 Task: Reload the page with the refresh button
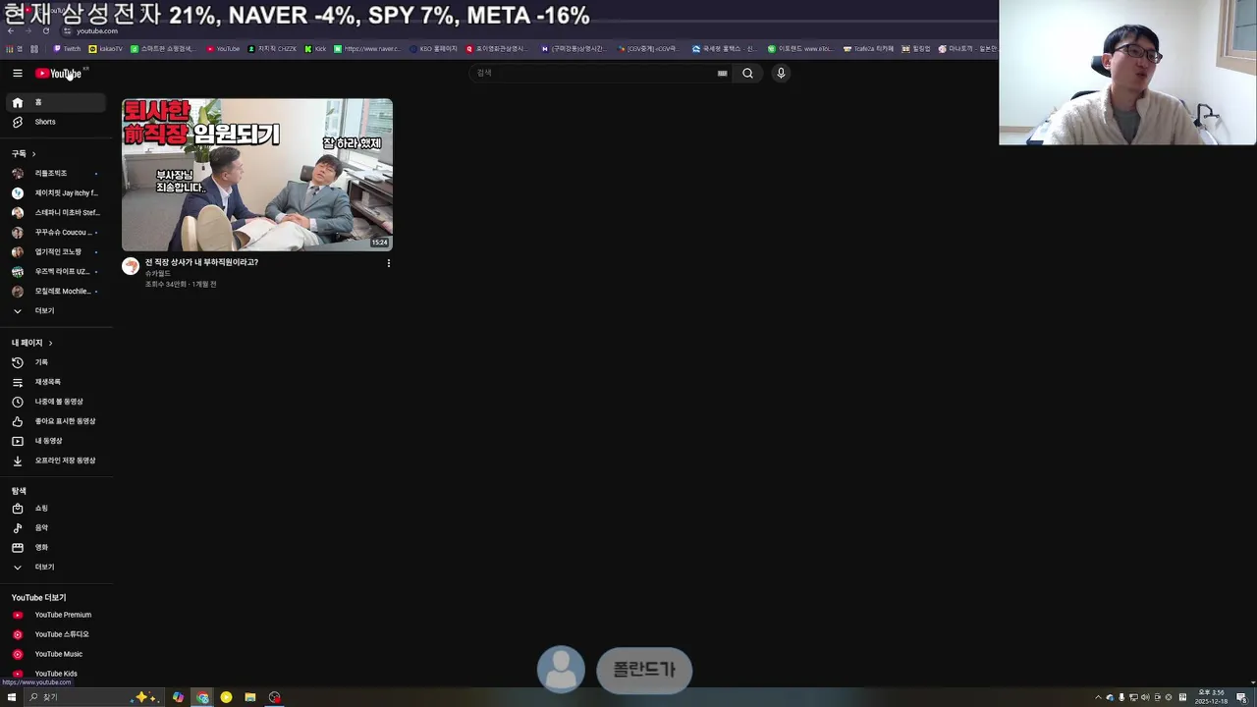45,30
